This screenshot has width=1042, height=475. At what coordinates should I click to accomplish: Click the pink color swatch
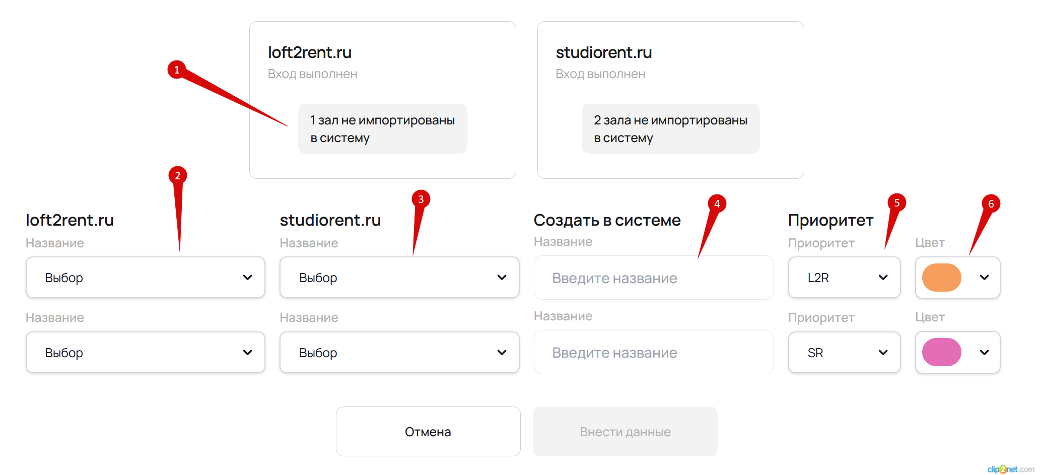pos(942,352)
